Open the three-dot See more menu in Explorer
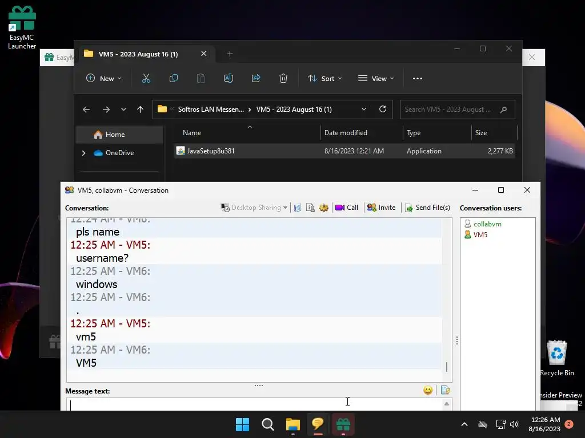Screen dimensions: 585x438 (x=418, y=79)
